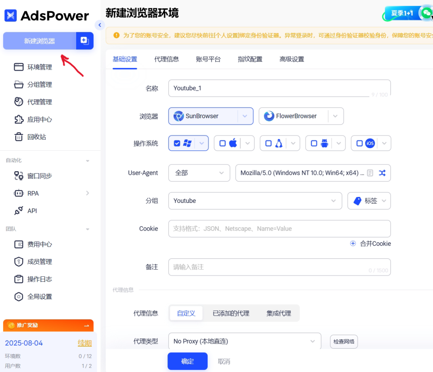Image resolution: width=433 pixels, height=372 pixels.
Task: Switch to the 指纹配置 fingerprint tab
Action: [250, 59]
